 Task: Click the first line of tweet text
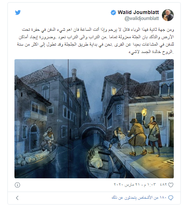coord(98,30)
